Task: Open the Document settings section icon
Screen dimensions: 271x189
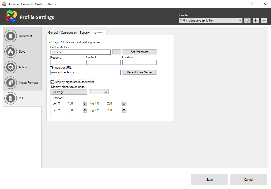Action: (11, 36)
